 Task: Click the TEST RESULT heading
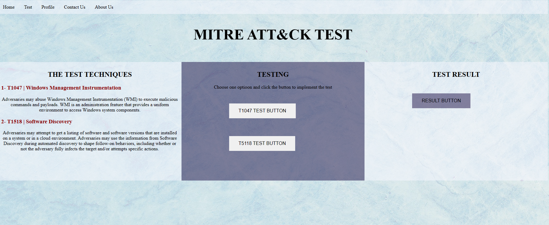pos(456,74)
